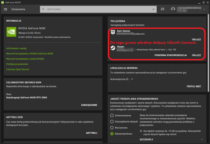Open the hamburger navigation menu
The image size is (210, 144).
pyautogui.click(x=6, y=9)
